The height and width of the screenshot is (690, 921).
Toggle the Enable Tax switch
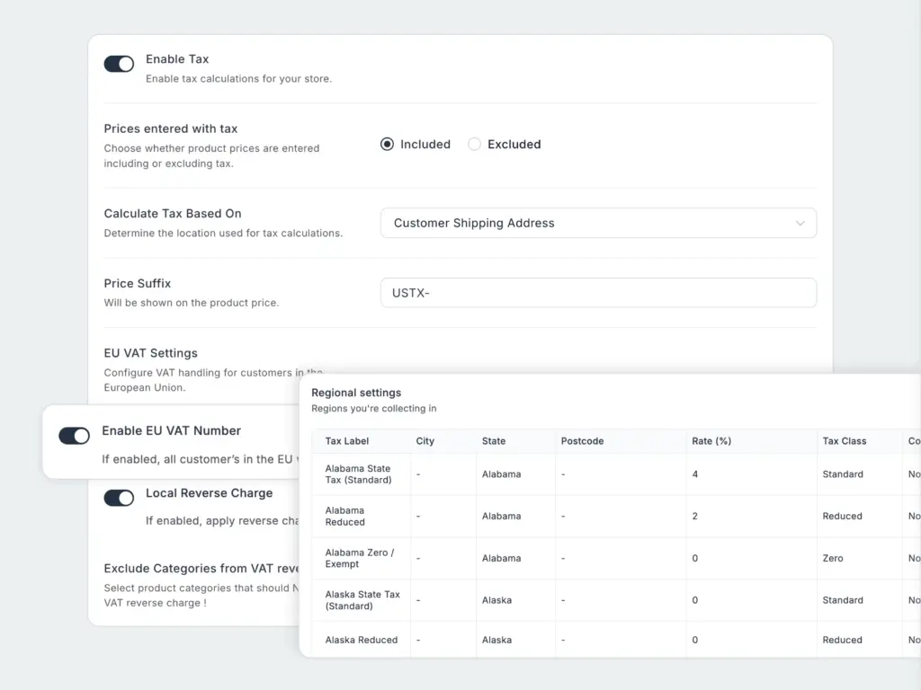click(x=119, y=64)
